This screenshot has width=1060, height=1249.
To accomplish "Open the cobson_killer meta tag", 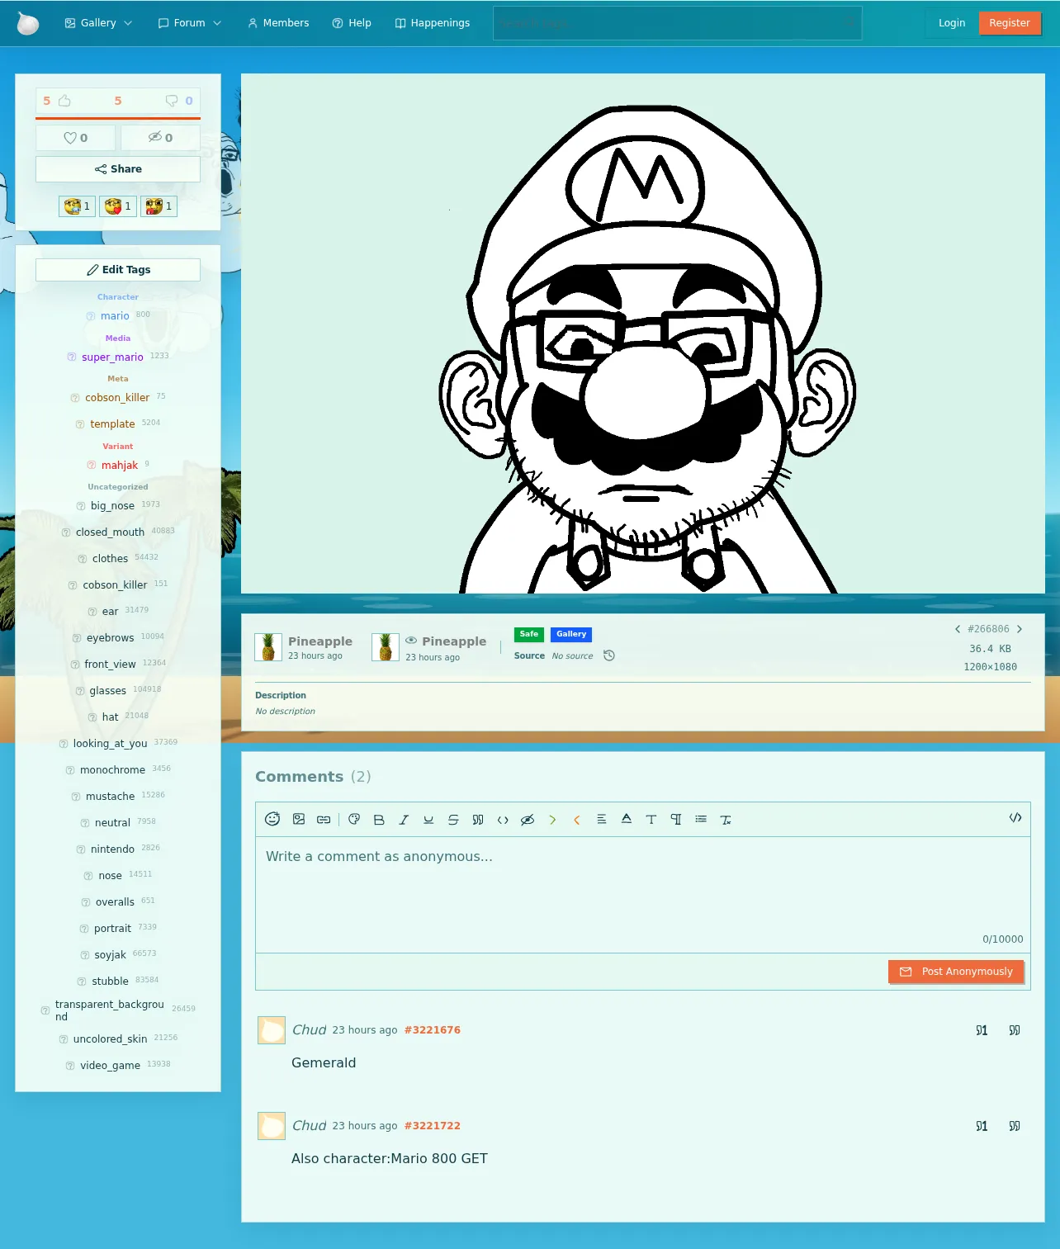I will click(x=117, y=398).
